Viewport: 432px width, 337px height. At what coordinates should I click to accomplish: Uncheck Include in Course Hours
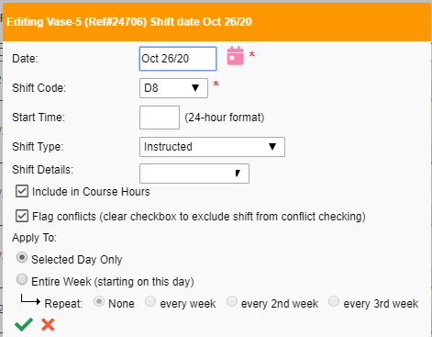point(22,191)
